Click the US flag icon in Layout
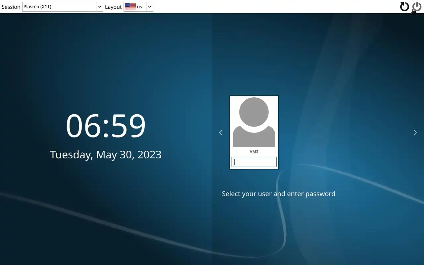This screenshot has width=424, height=265. point(131,7)
